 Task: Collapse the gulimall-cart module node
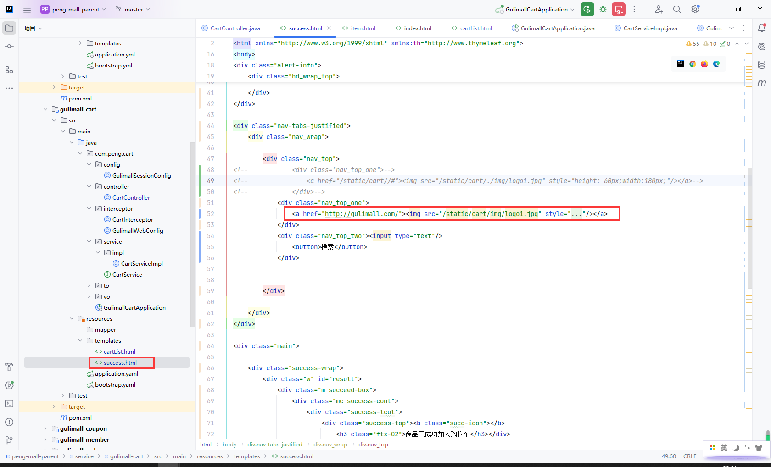point(45,109)
